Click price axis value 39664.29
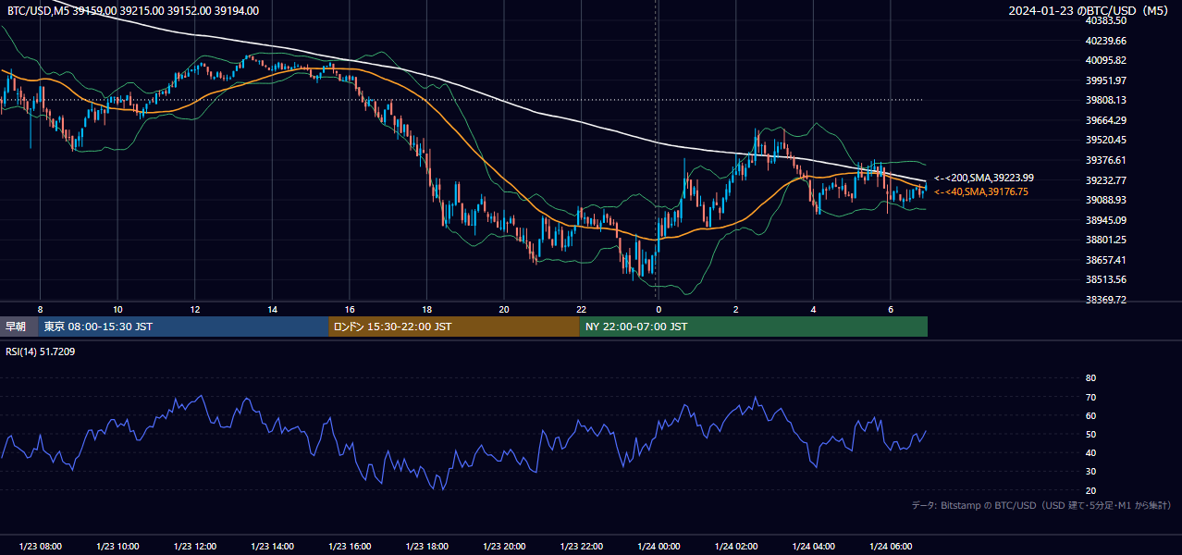The width and height of the screenshot is (1182, 555). tap(1106, 120)
